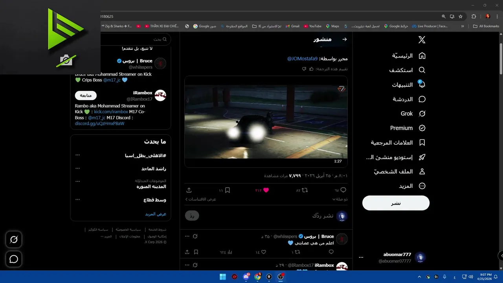Click Grok icon on Bruce's reply
The height and width of the screenshot is (283, 503).
pyautogui.click(x=195, y=236)
